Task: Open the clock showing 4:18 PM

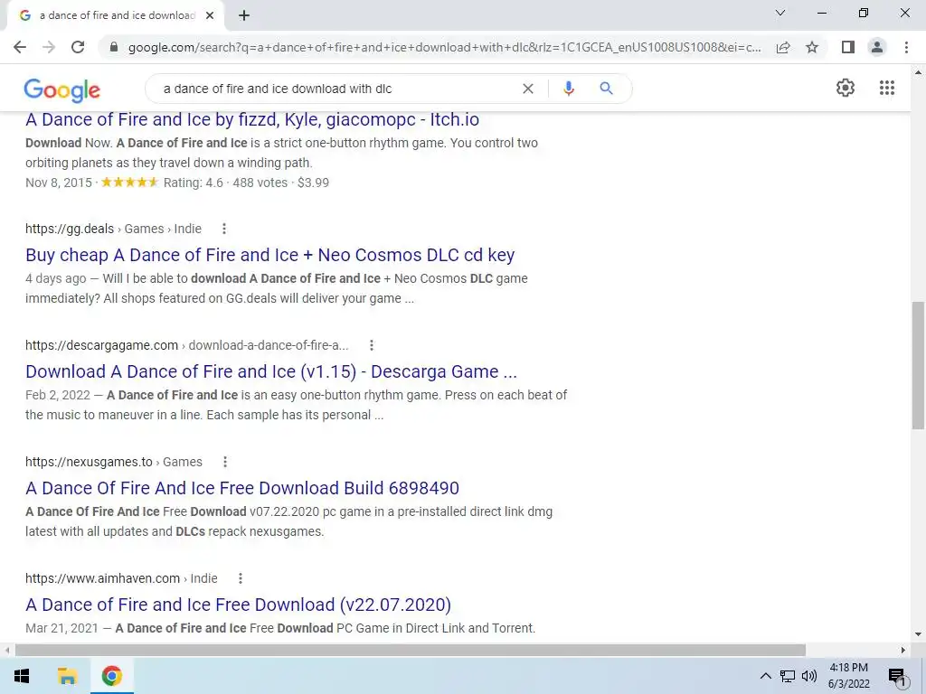Action: coord(848,676)
